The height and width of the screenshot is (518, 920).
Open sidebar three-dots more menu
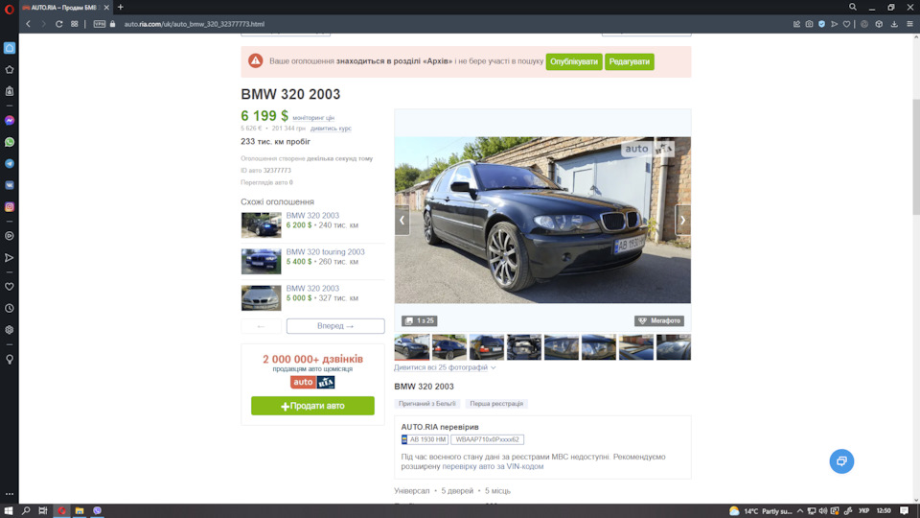pyautogui.click(x=10, y=494)
